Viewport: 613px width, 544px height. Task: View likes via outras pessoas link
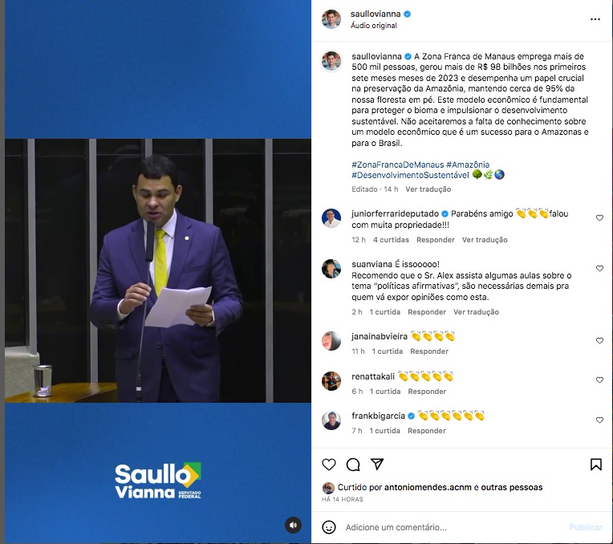[x=511, y=487]
